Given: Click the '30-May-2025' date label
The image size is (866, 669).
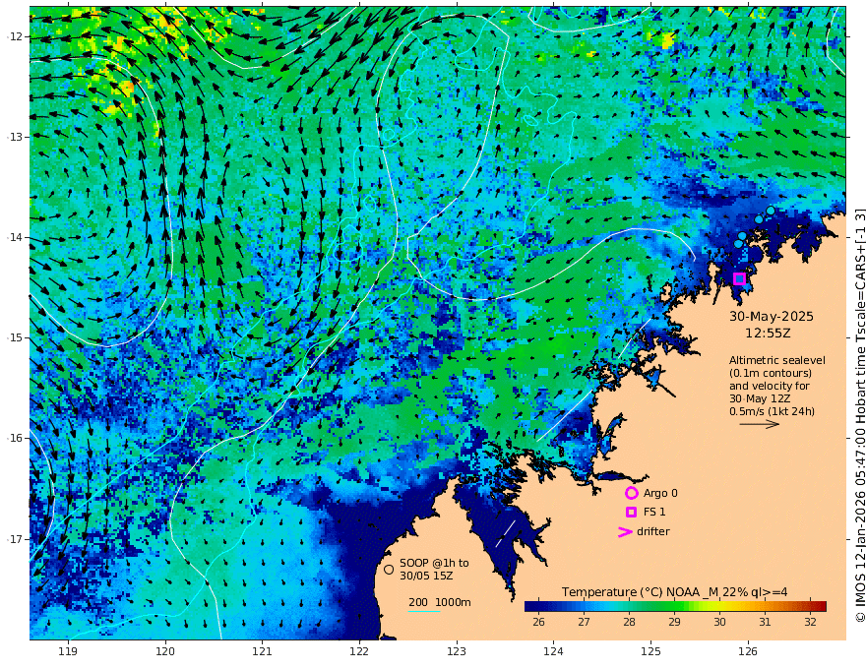Looking at the screenshot, I should click(x=772, y=316).
